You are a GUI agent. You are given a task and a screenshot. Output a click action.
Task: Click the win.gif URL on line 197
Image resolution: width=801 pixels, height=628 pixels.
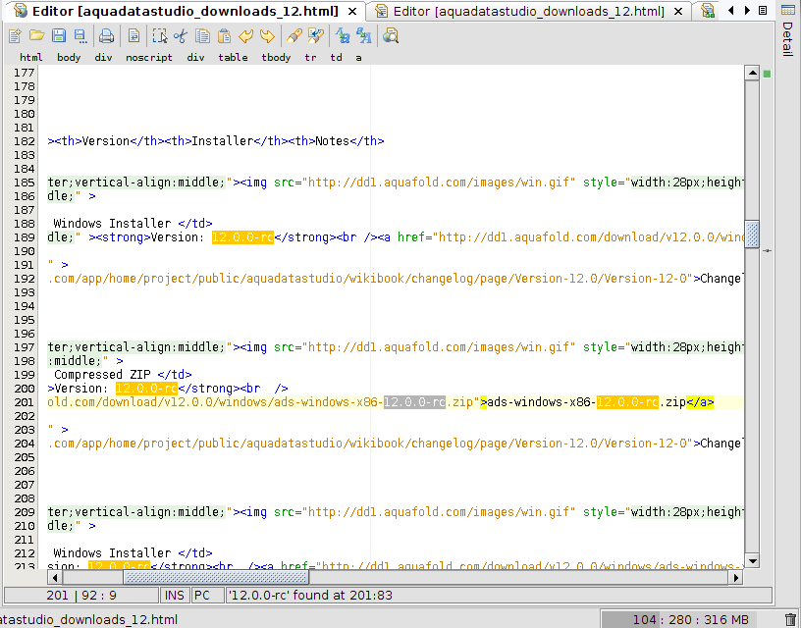[x=439, y=347]
